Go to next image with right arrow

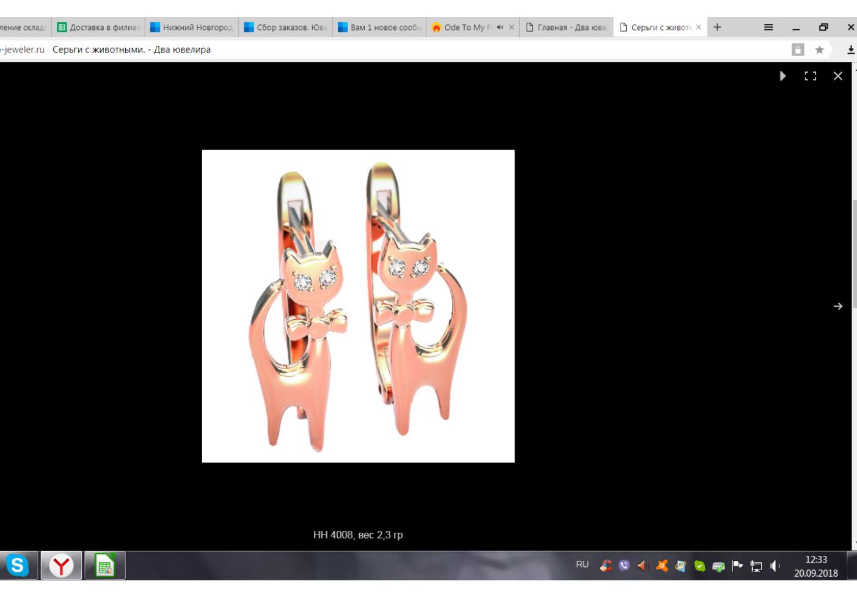point(837,306)
